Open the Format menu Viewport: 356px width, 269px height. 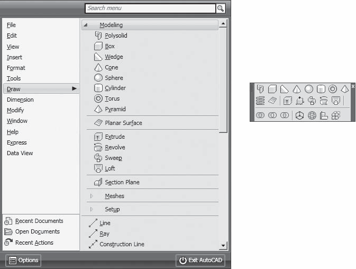coord(16,68)
